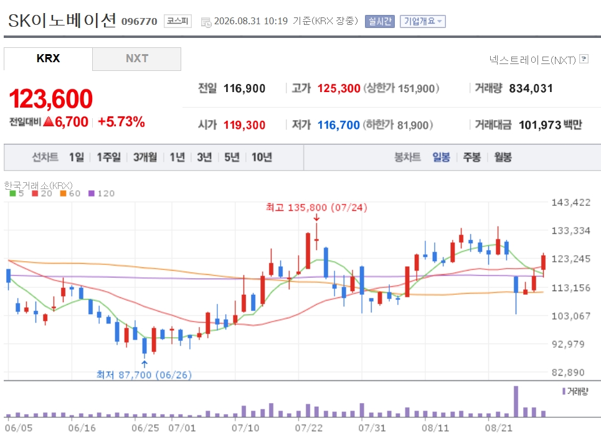The image size is (601, 436).
Task: Select the 1년 line chart period
Action: point(177,157)
